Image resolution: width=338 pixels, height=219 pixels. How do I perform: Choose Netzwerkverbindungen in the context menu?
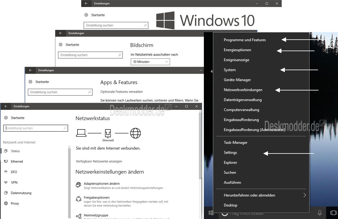click(x=243, y=90)
